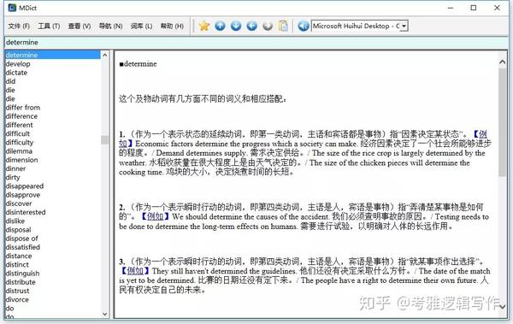Image resolution: width=513 pixels, height=324 pixels.
Task: Open the 文件 (F) menu
Action: pyautogui.click(x=19, y=26)
